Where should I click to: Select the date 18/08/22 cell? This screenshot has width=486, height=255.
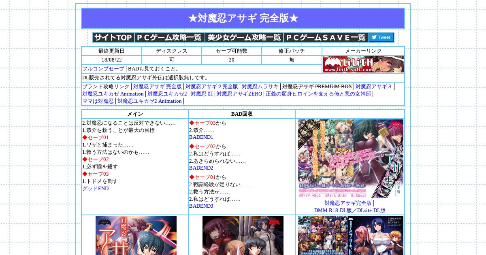[111, 60]
